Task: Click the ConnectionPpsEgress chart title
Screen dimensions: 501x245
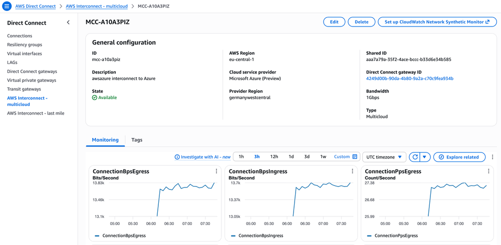Action: tap(393, 171)
